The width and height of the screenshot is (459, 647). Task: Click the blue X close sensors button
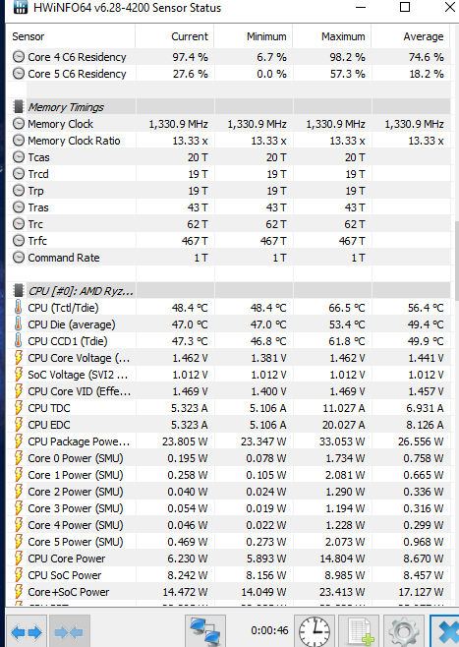point(444,631)
